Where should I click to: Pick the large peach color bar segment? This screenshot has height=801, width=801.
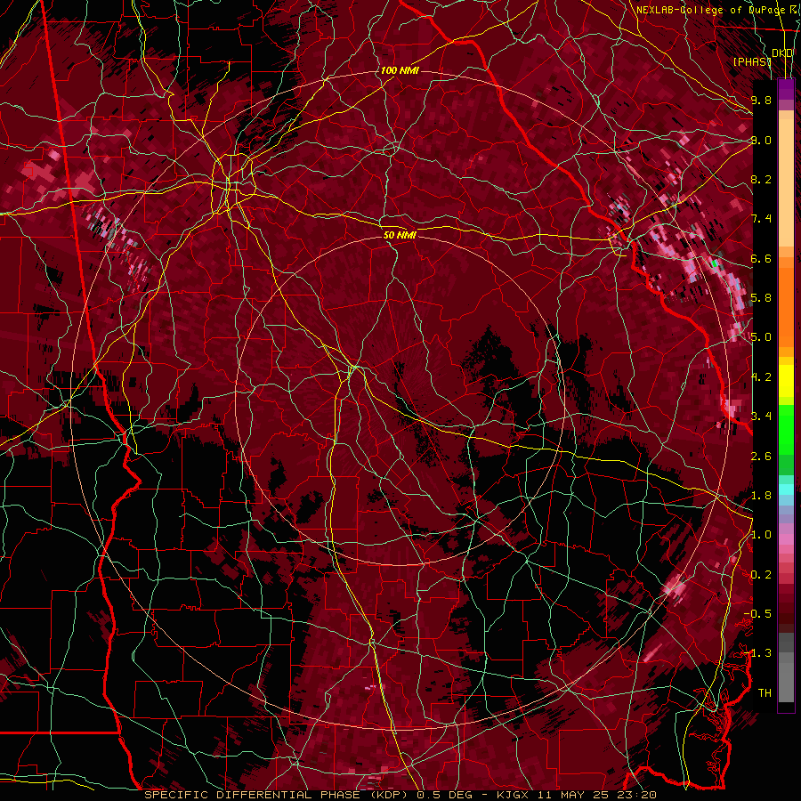pyautogui.click(x=786, y=183)
